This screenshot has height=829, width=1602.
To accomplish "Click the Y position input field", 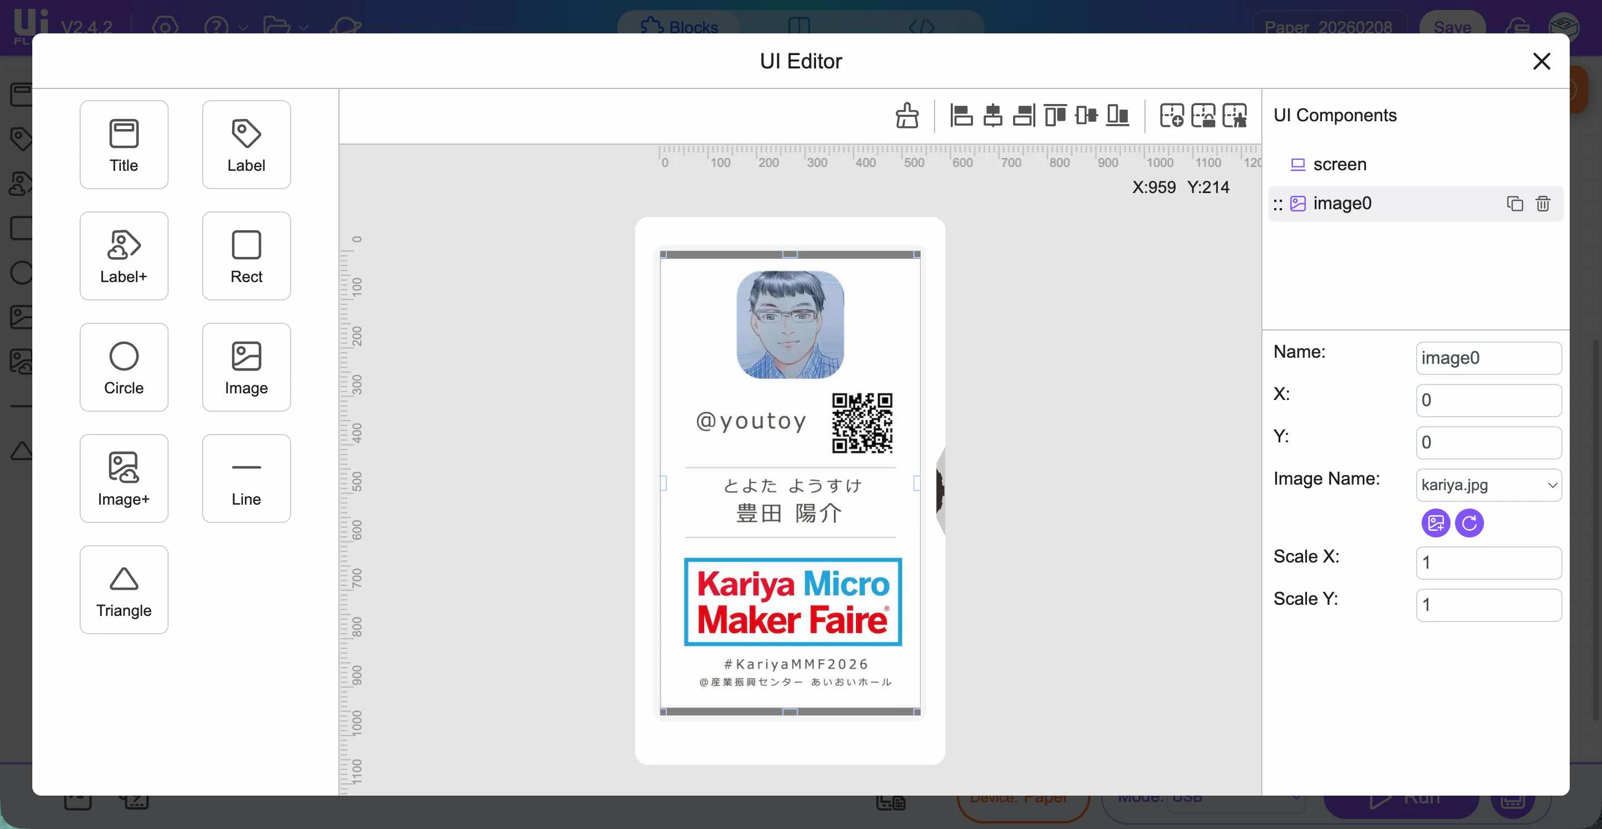I will pos(1489,442).
